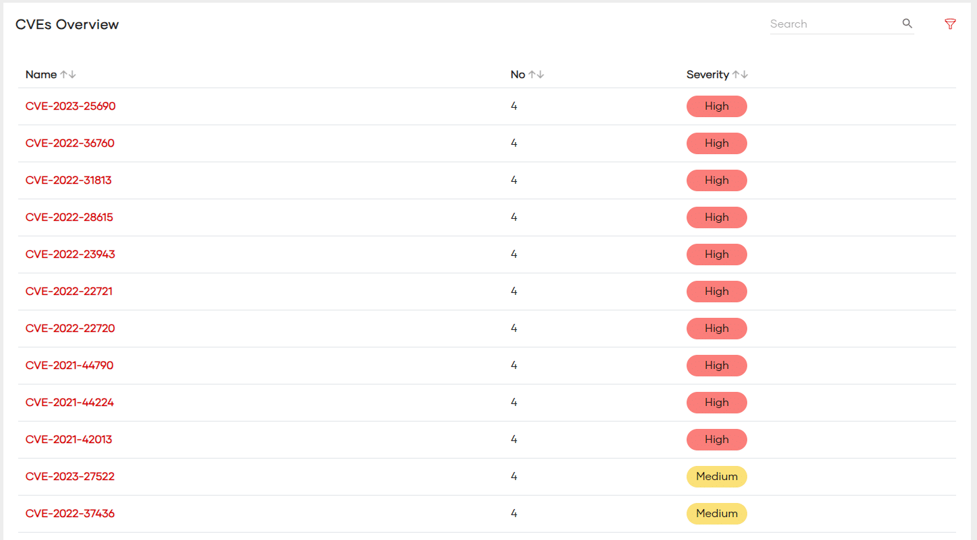
Task: Open CVE-2022-23943 details
Action: (70, 255)
